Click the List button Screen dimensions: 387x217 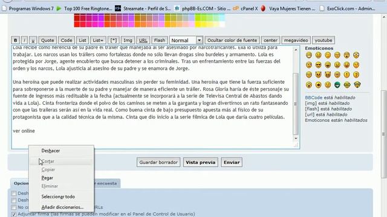82,40
